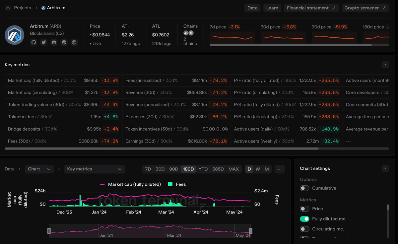Open Arbitrum's Twitter icon
The height and width of the screenshot is (244, 398).
[x=43, y=42]
